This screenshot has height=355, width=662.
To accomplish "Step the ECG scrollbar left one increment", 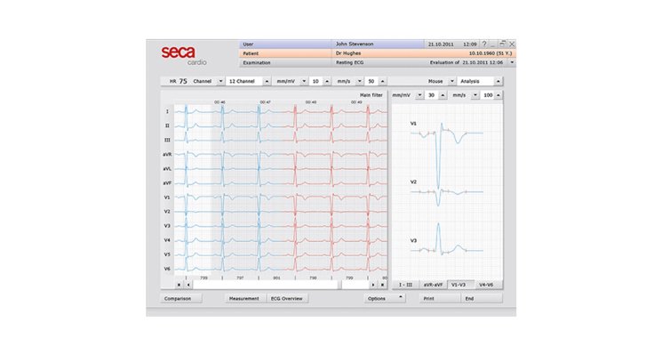I will [188, 285].
